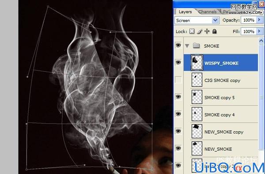Click the lock position move icon
265x174 pixels.
[x=207, y=31]
